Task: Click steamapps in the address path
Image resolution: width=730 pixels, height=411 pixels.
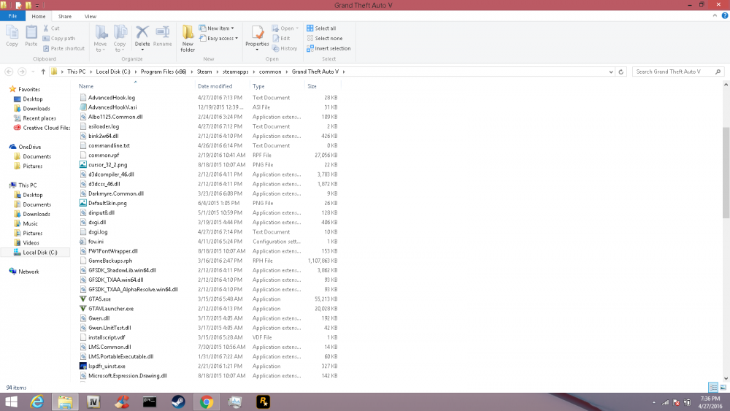Action: pyautogui.click(x=236, y=72)
